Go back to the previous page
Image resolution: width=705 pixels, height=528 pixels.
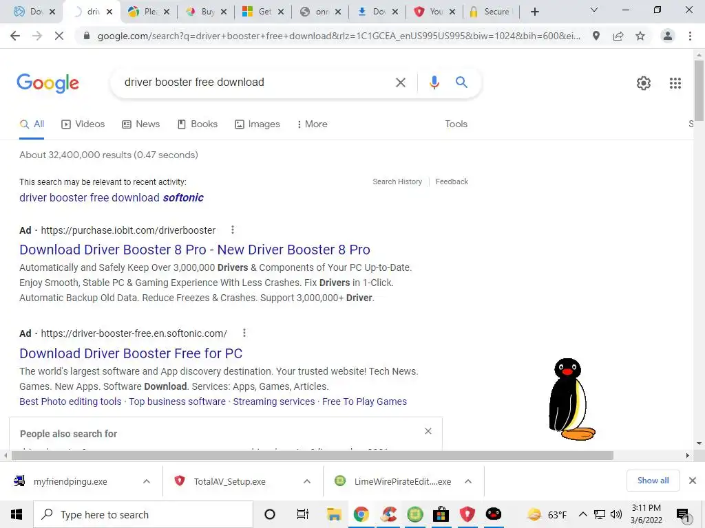15,36
